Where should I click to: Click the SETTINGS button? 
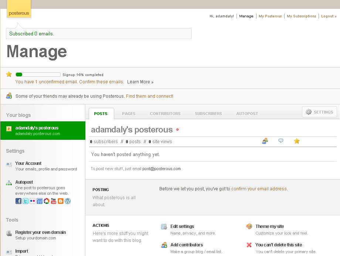[319, 112]
